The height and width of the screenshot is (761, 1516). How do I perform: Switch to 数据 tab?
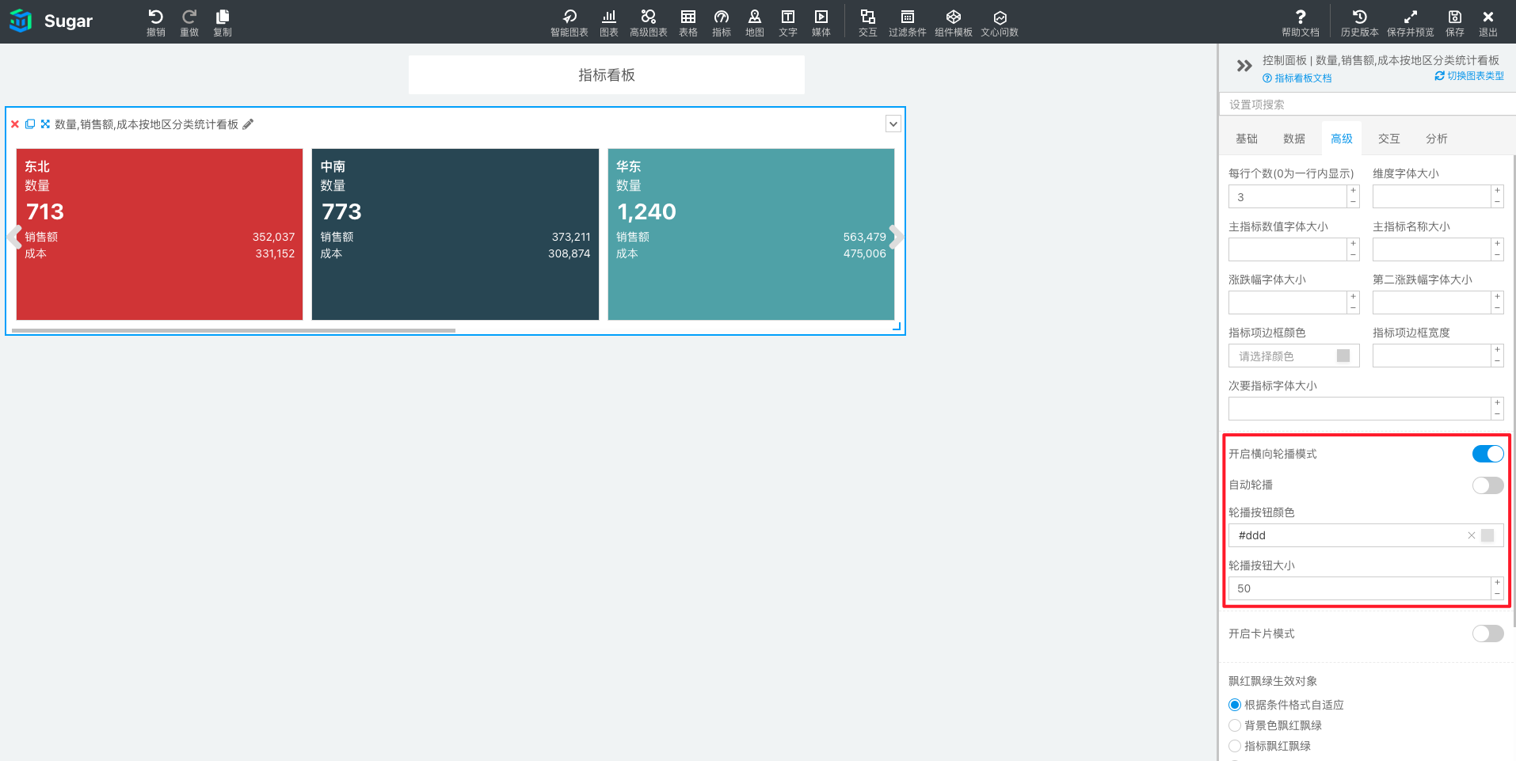coord(1294,139)
